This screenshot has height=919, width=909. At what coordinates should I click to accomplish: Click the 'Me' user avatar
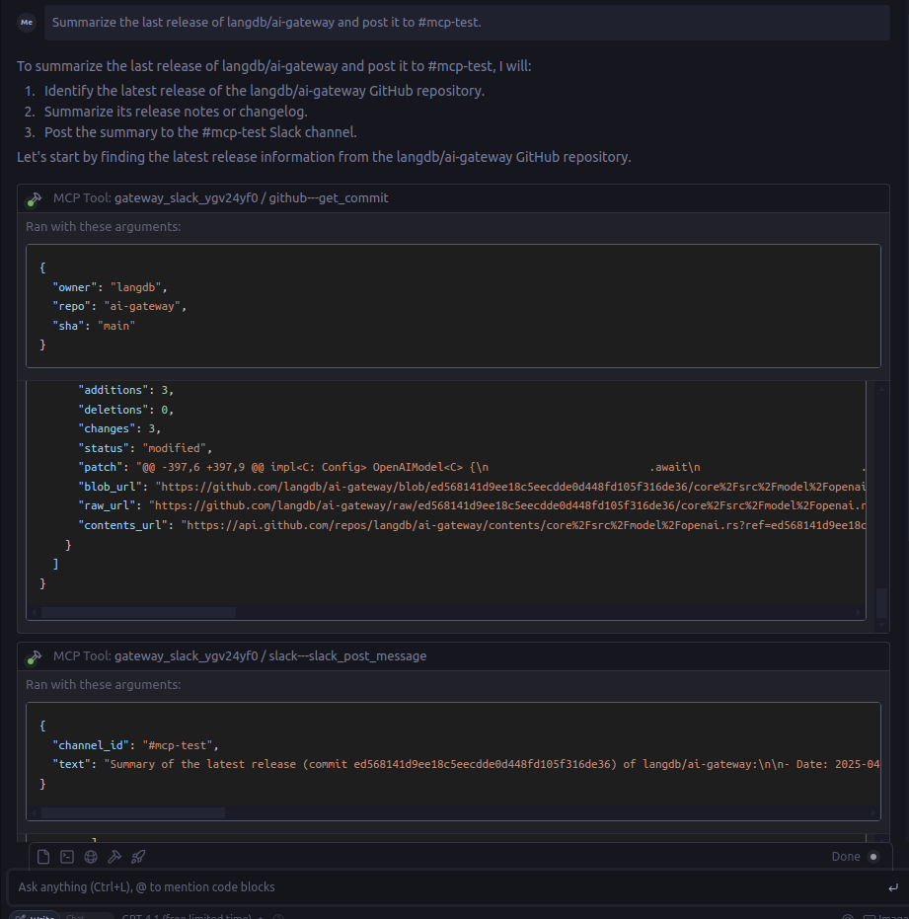[27, 23]
